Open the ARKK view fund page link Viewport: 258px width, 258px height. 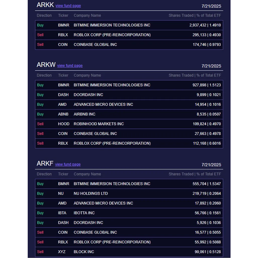(68, 6)
